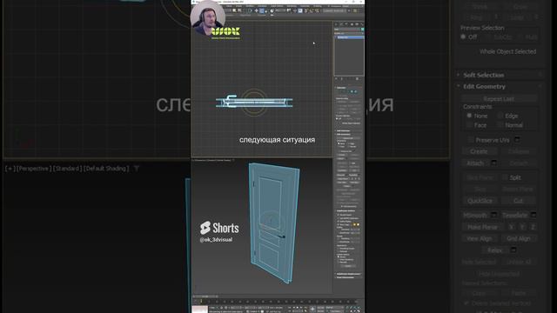Open Preserve UVs settings box in background panel

point(518,140)
